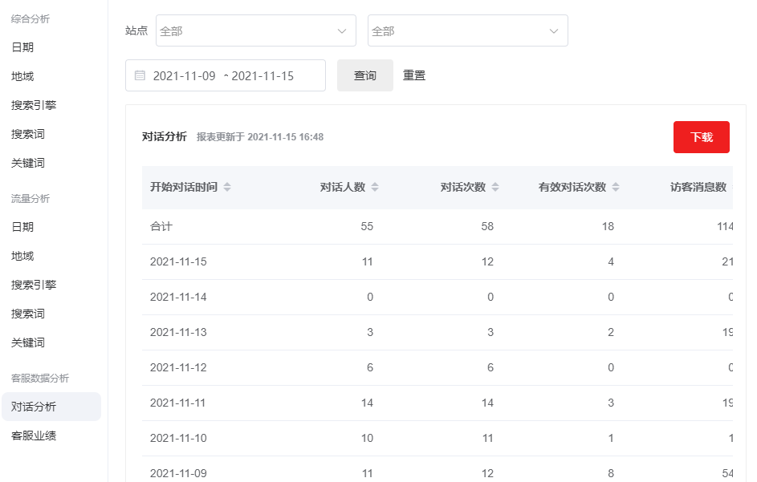Screen dimensions: 757x482
Task: Download the report with 下载 button
Action: (x=701, y=137)
